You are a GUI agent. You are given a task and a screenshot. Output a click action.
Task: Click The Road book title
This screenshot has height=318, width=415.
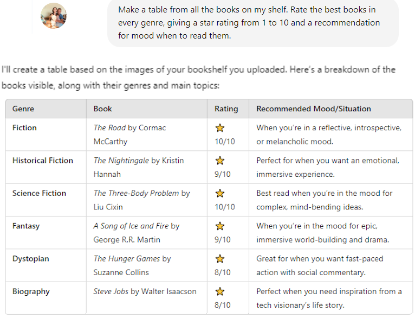(x=109, y=128)
